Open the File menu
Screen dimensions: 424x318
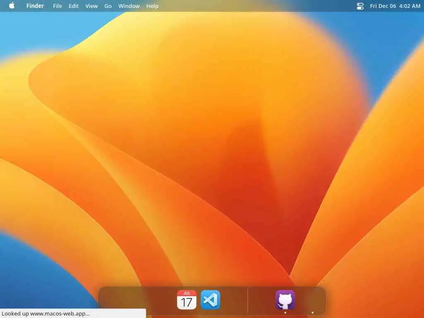click(57, 6)
